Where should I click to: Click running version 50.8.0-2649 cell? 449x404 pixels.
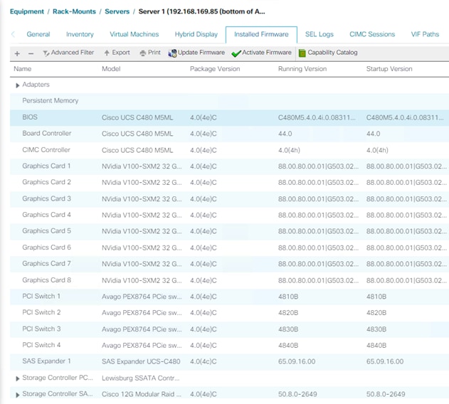[x=297, y=394]
